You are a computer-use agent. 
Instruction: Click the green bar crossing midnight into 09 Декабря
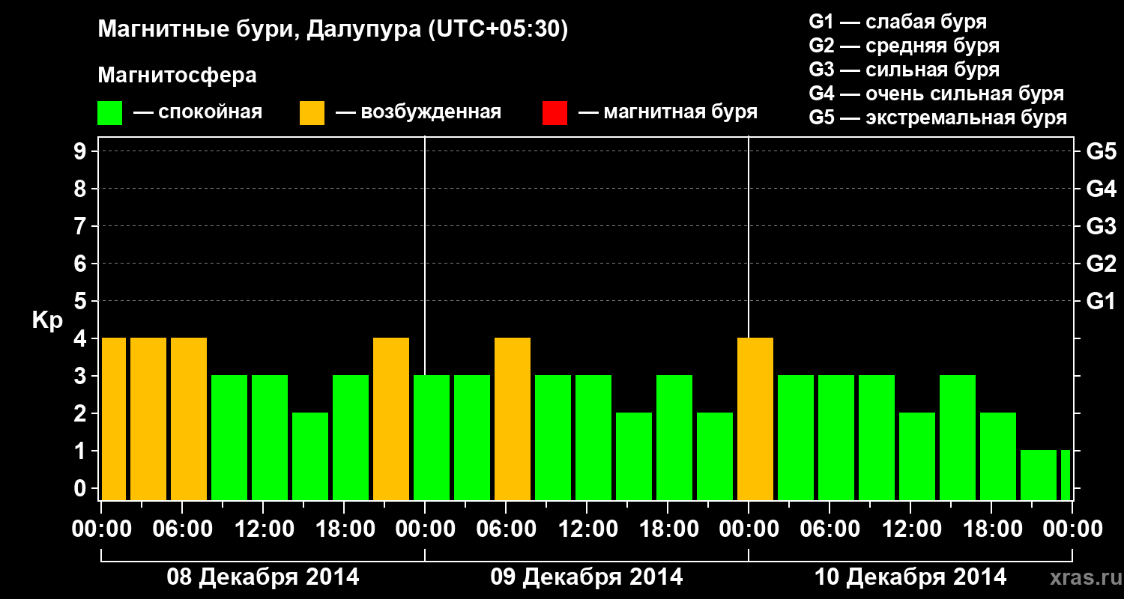pos(432,437)
